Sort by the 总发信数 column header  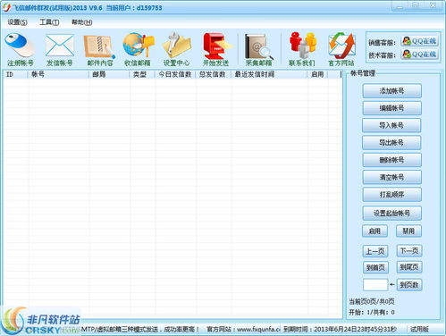click(x=214, y=74)
